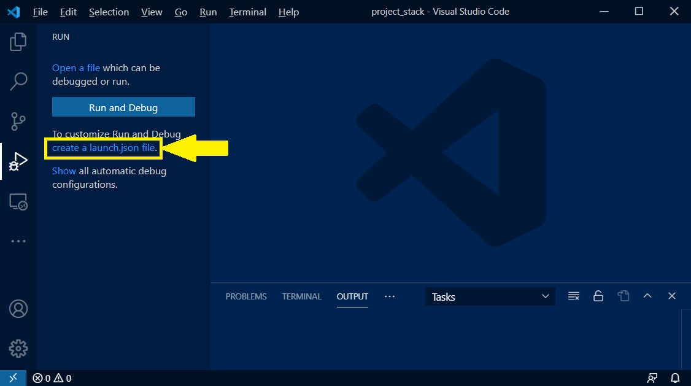Switch to the PROBLEMS tab

(x=246, y=296)
